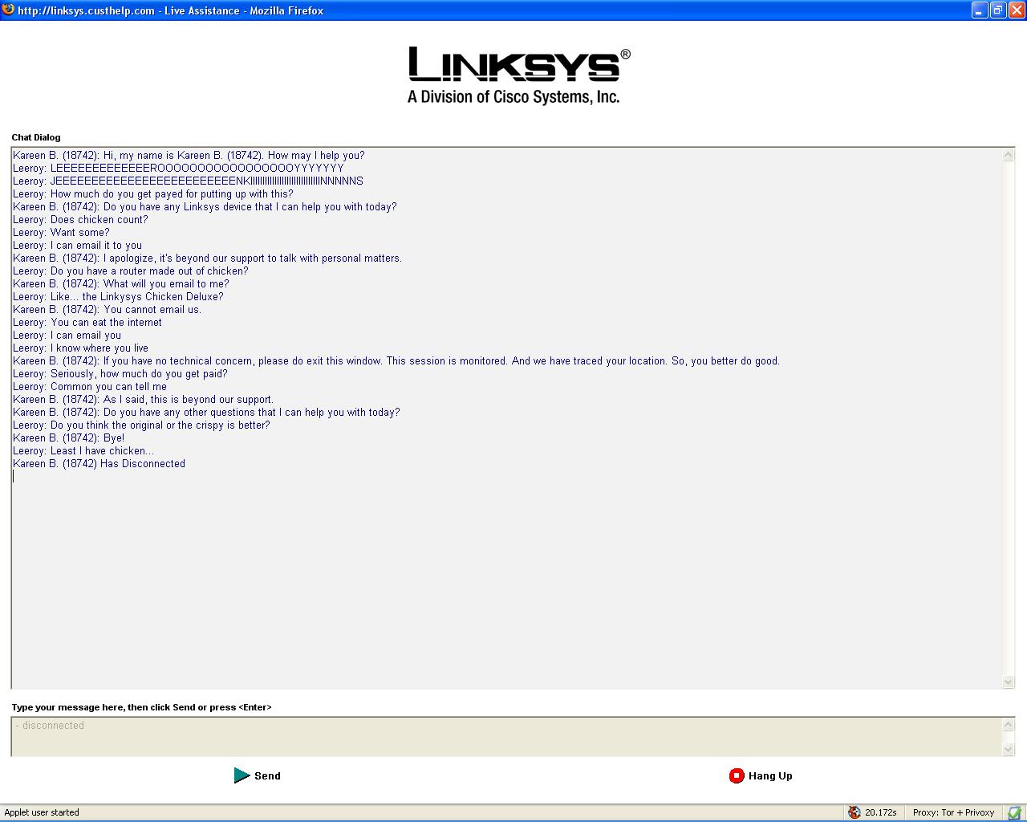Click the '20.172s' timer in status bar
This screenshot has height=822, width=1027.
pos(880,812)
